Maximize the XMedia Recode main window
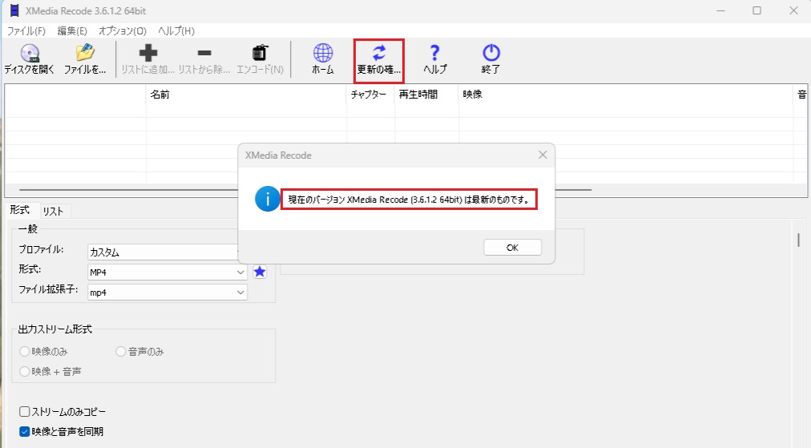Viewport: 811px width, 448px height. 757,10
